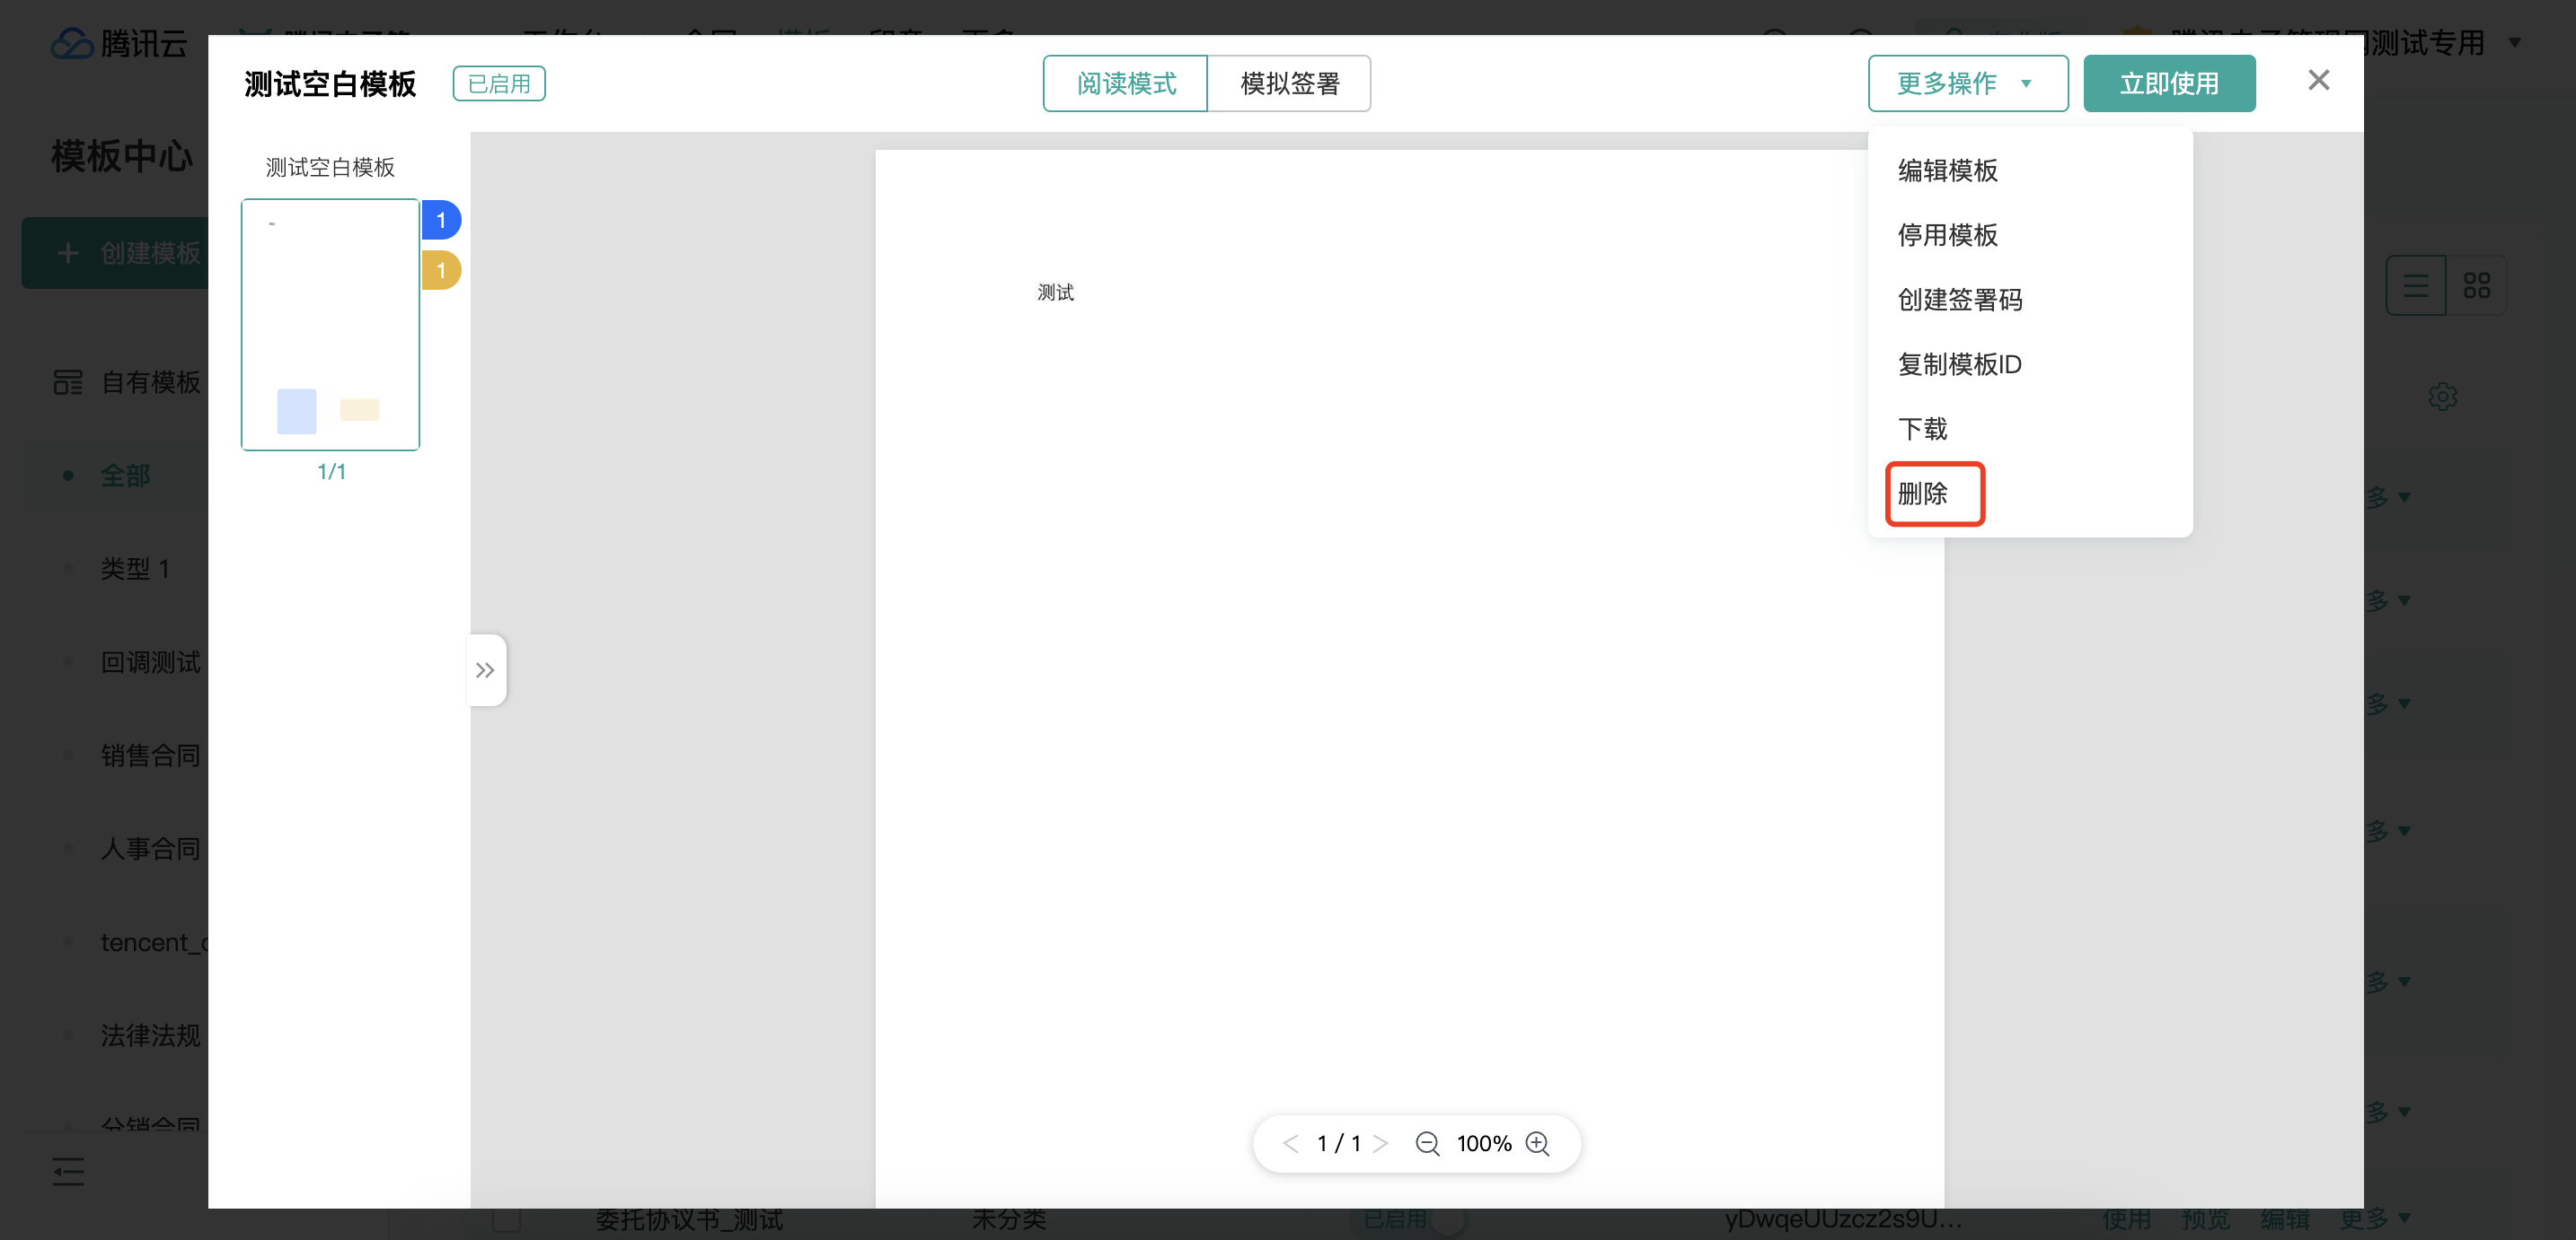Go to next page arrow
2576x1240 pixels.
click(1381, 1143)
